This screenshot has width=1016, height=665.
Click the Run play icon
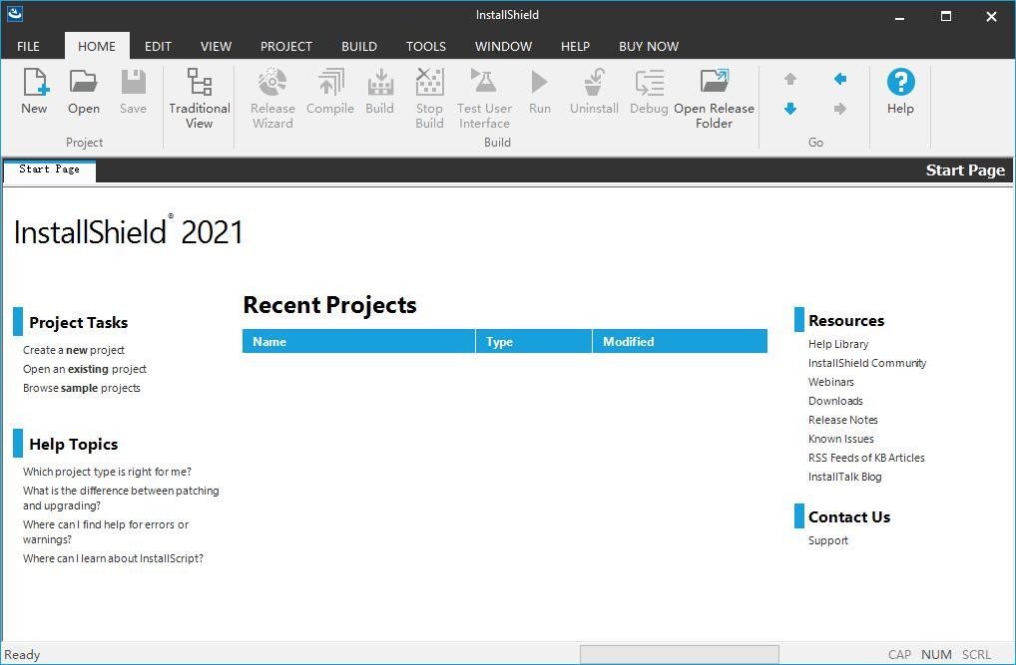click(539, 82)
